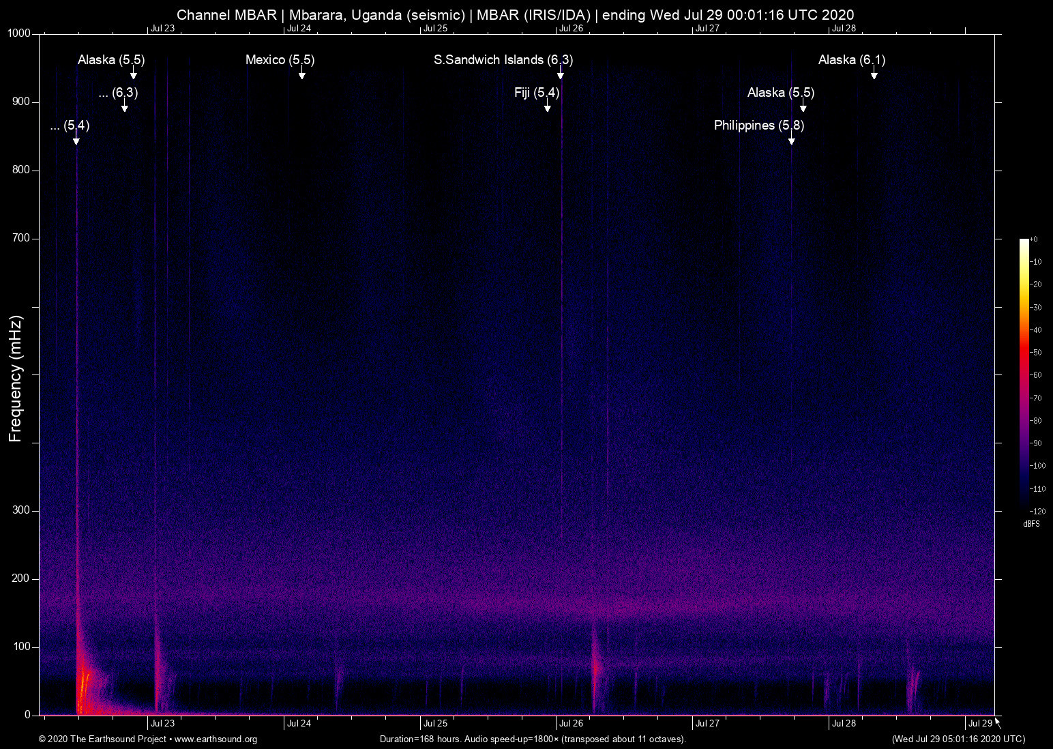
Task: Select the arrow below Fiji (5.4)
Action: (x=547, y=108)
